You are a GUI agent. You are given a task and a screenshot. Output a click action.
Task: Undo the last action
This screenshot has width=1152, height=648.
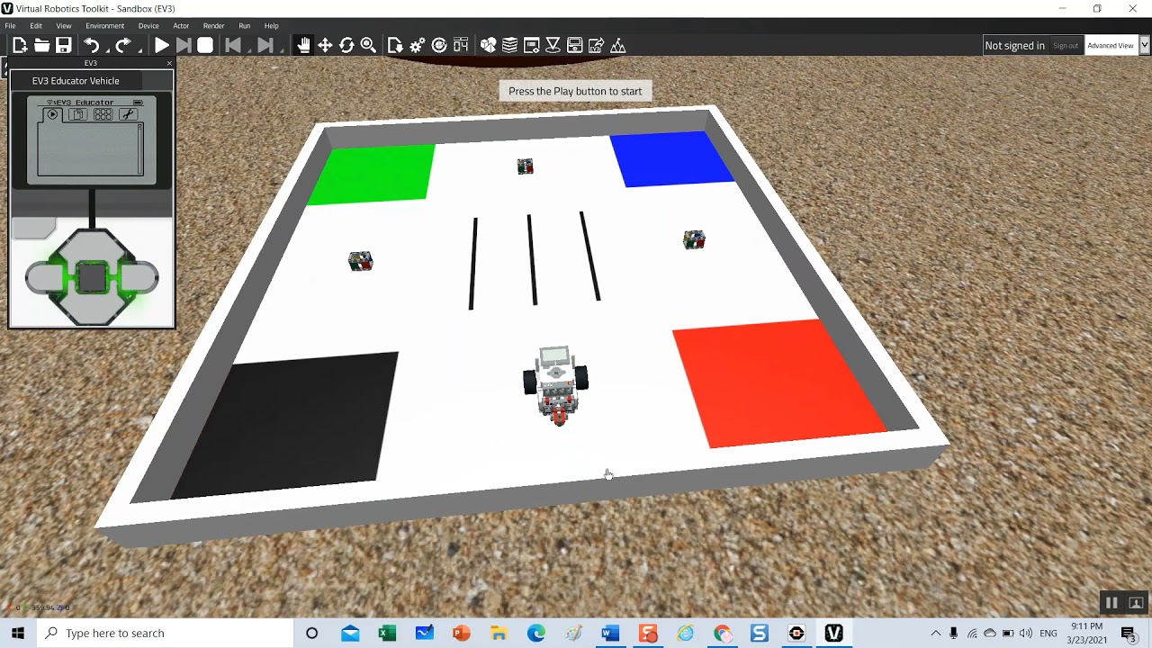91,45
